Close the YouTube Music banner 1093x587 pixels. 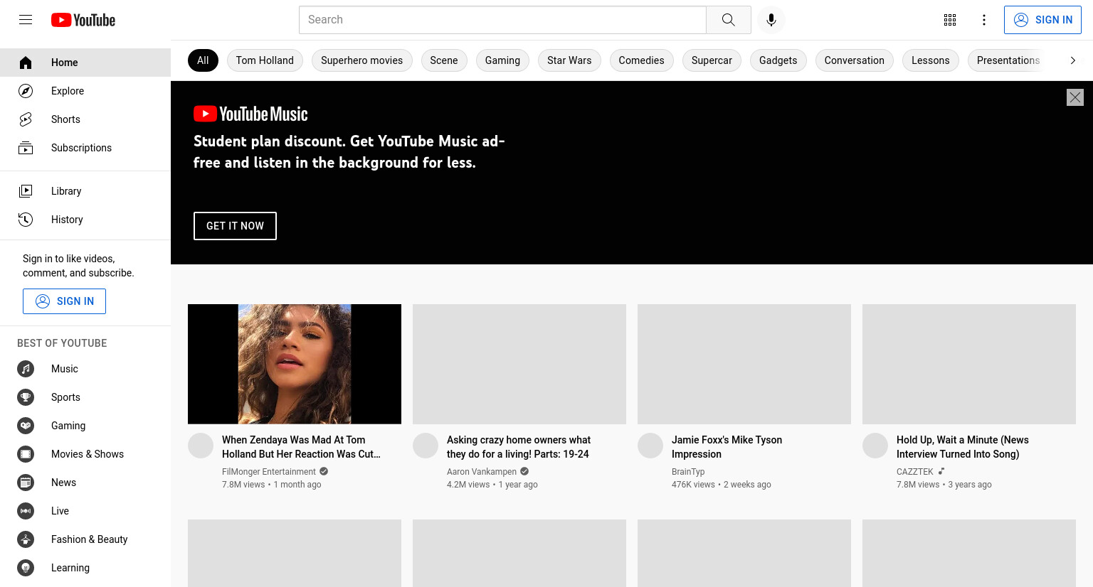pos(1075,97)
